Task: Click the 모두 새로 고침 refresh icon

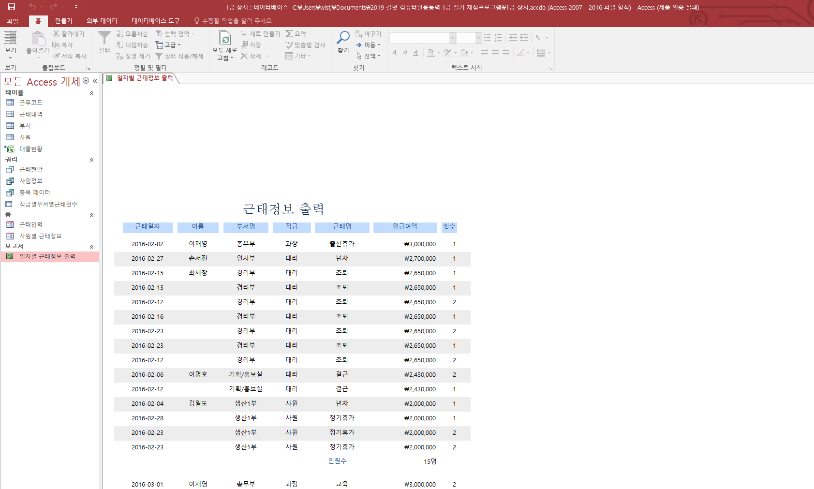Action: [225, 38]
